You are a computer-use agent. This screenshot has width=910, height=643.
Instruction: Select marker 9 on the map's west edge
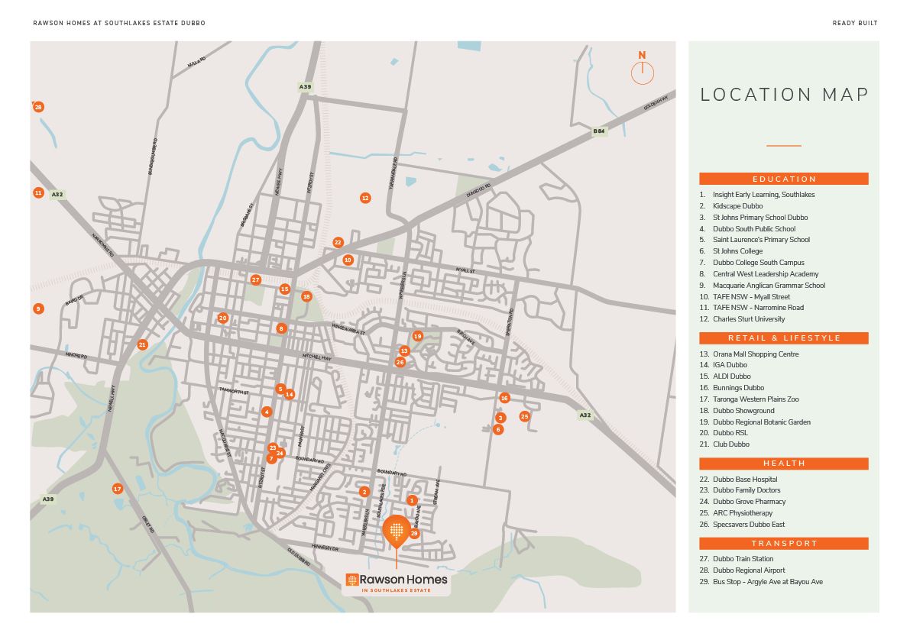(38, 309)
